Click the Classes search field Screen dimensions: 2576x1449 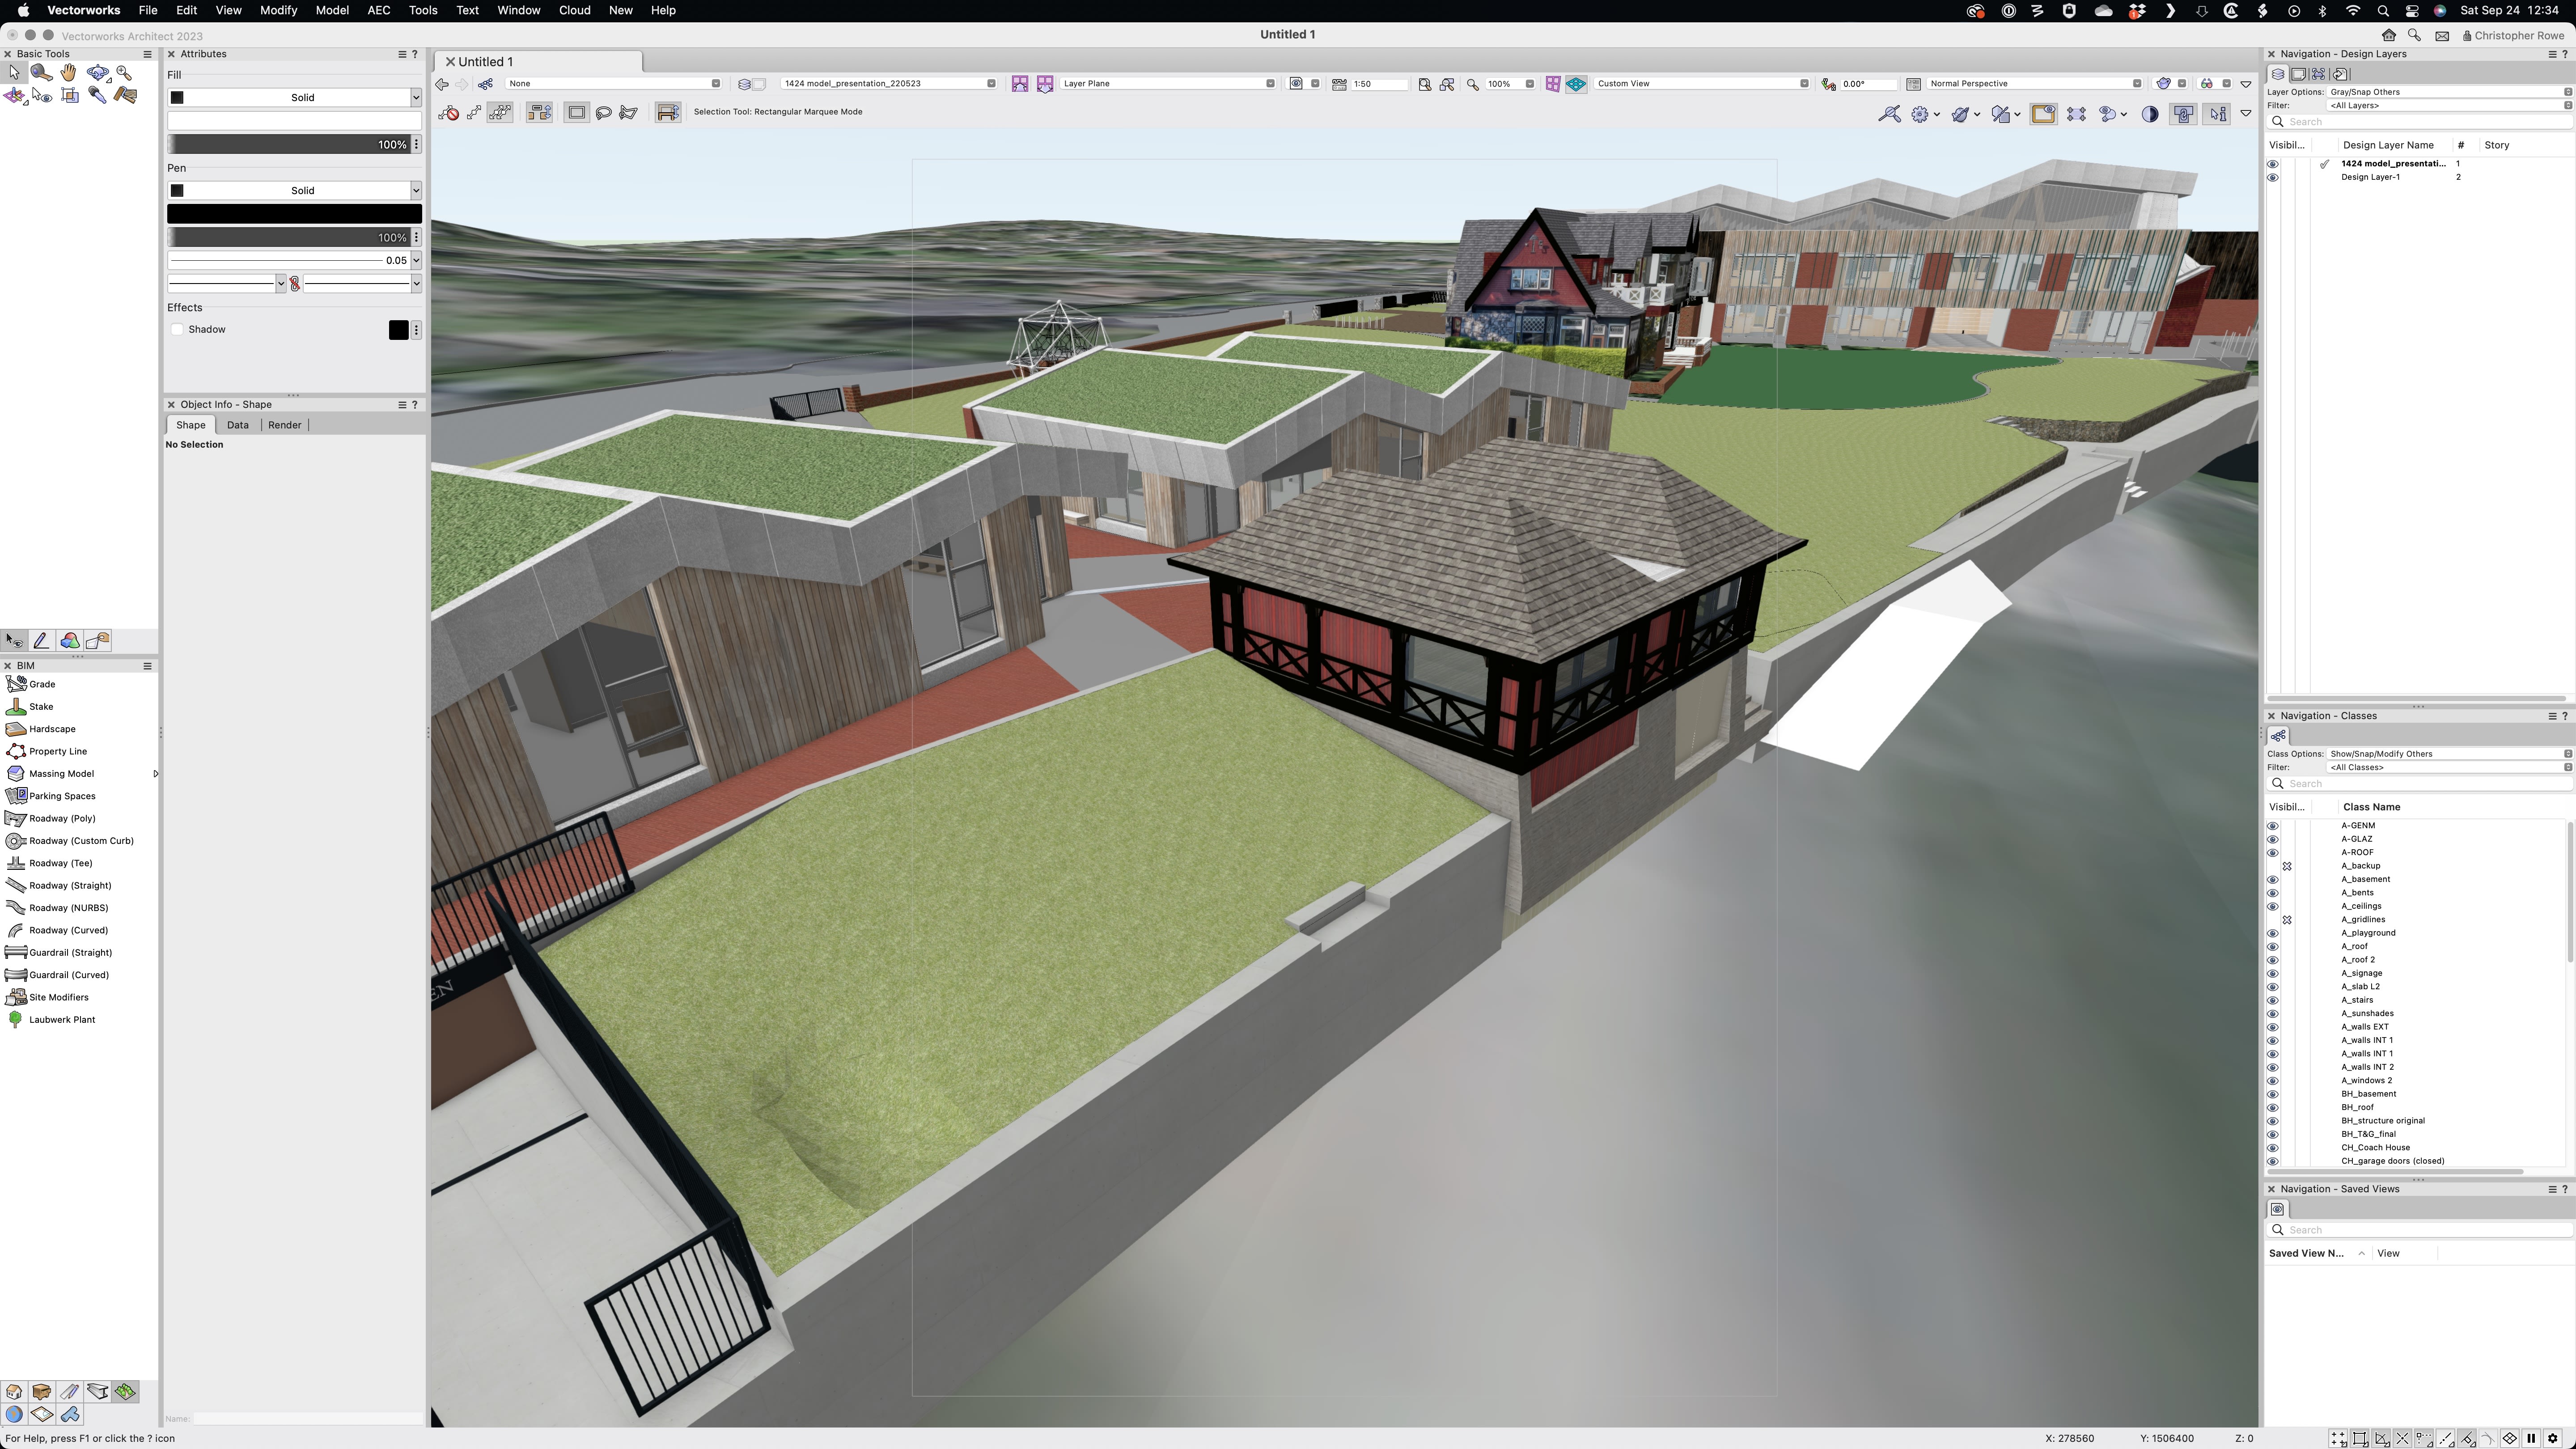click(x=2420, y=783)
